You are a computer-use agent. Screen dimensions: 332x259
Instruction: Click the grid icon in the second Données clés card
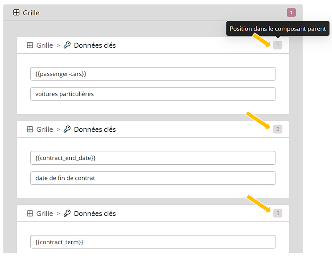click(x=30, y=129)
